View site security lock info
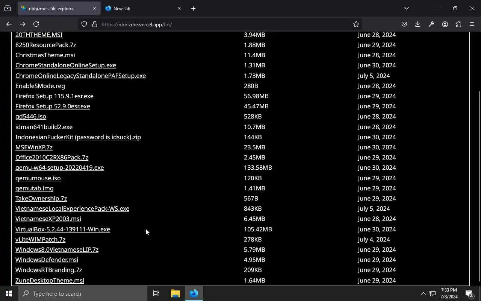Screen dimensions: 481x301 click(x=95, y=24)
